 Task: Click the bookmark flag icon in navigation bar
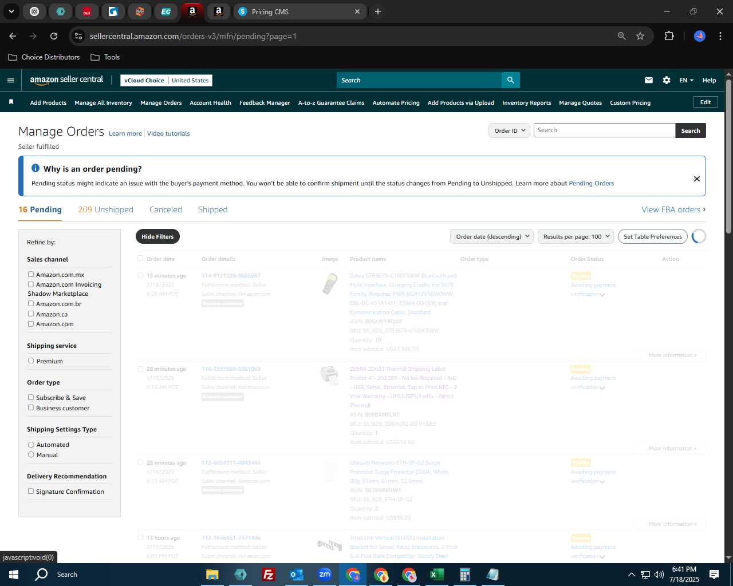tap(11, 102)
